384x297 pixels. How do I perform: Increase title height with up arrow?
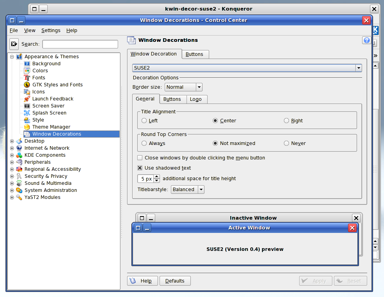click(x=156, y=177)
